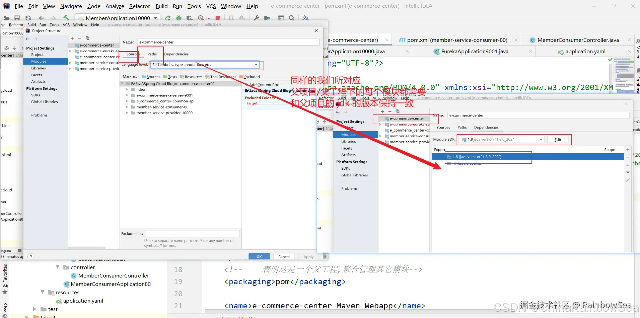
Task: Select the 1.8 java version dependency row
Action: (528, 157)
